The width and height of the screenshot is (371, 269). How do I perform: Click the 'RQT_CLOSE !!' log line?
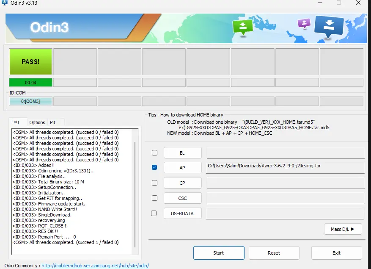pyautogui.click(x=40, y=226)
